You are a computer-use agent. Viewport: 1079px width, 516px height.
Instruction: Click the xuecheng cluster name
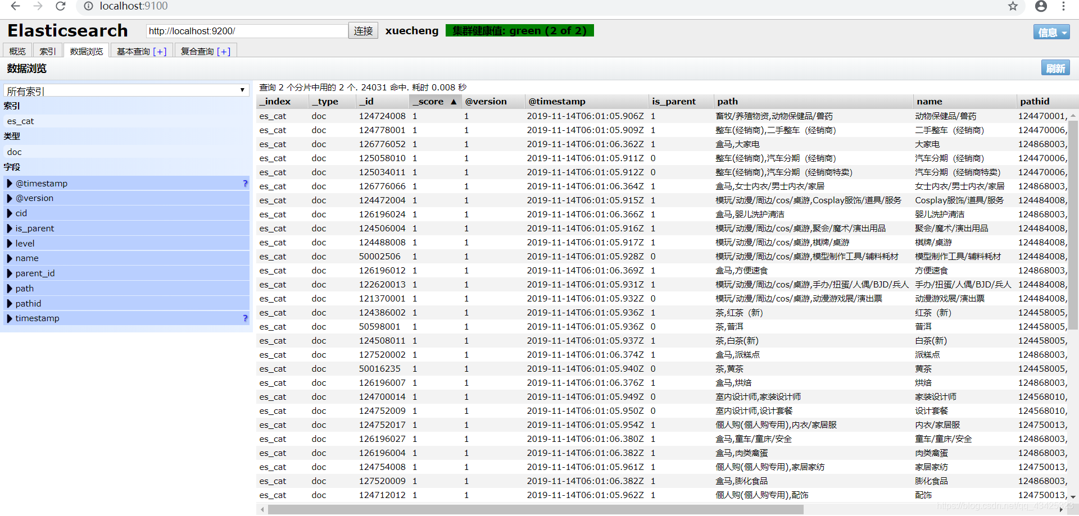click(x=412, y=31)
